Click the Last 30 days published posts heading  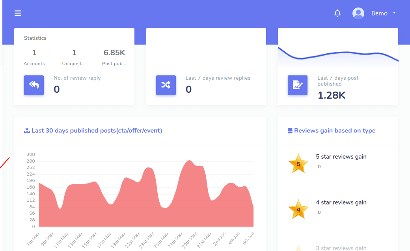97,131
